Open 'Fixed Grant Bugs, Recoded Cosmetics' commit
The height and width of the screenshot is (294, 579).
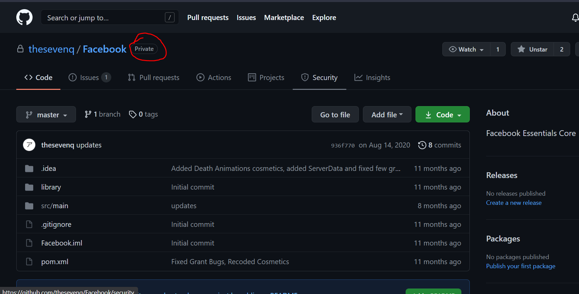pos(230,262)
